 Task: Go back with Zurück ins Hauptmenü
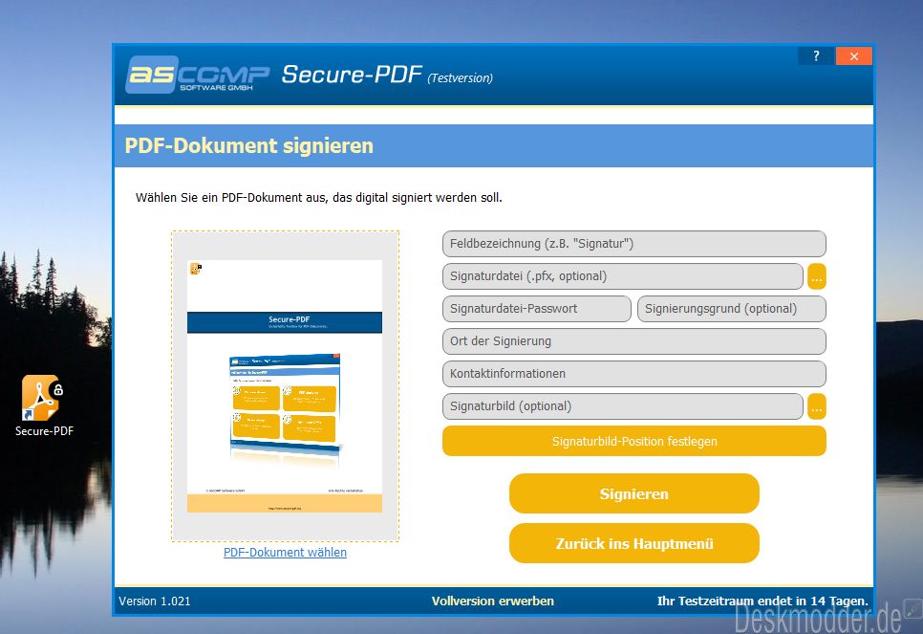coord(634,543)
